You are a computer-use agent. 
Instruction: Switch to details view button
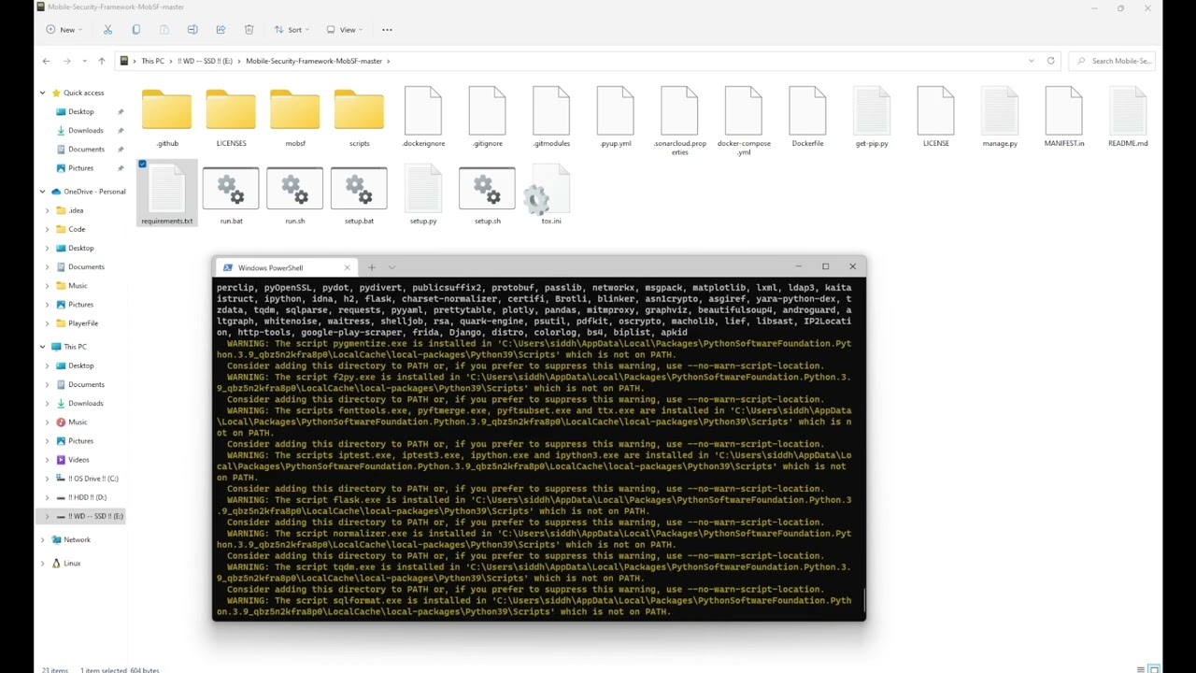1141,669
